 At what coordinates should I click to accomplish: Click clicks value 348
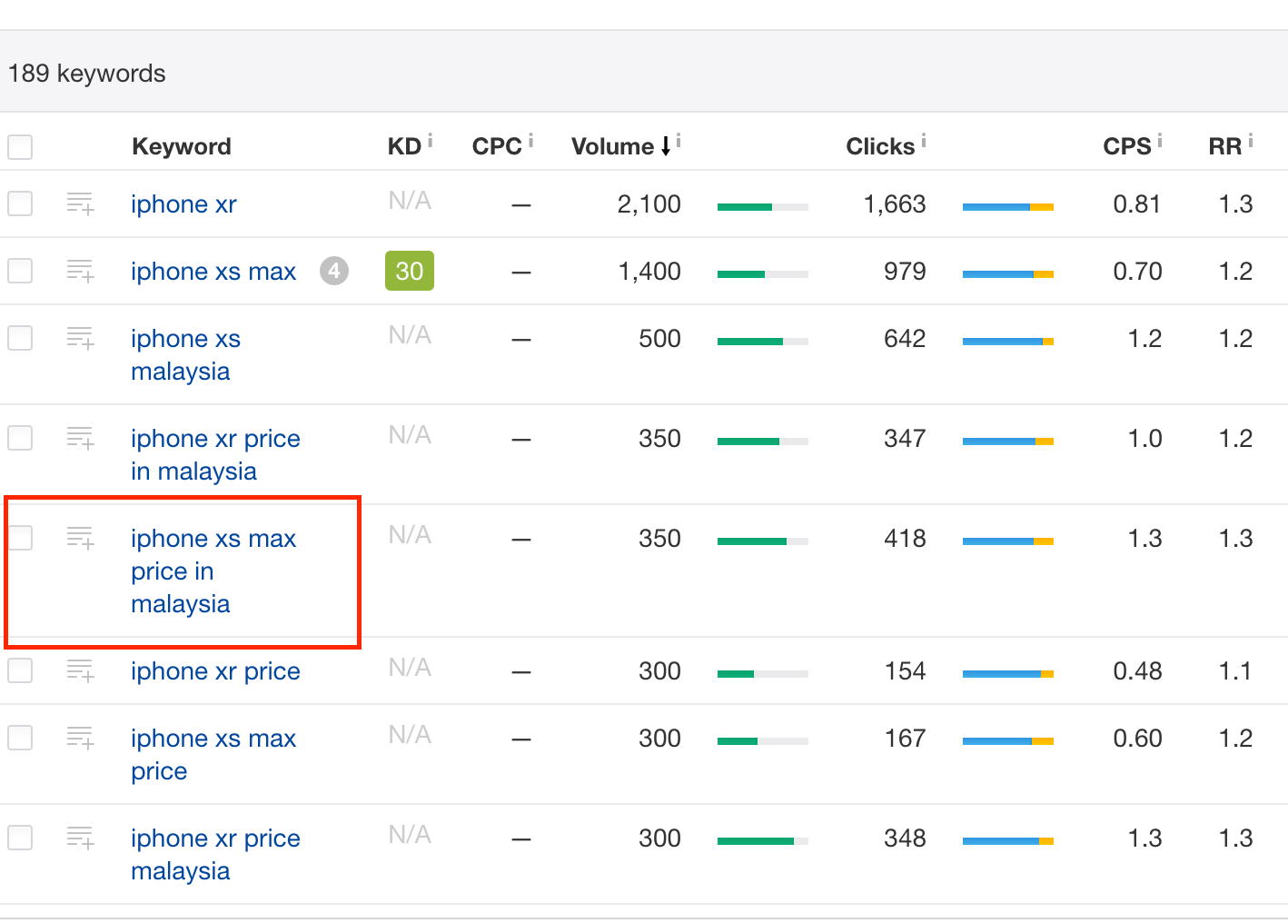point(905,839)
